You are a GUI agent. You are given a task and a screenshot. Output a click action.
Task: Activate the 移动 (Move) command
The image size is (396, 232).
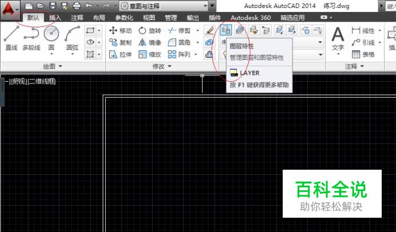point(121,30)
